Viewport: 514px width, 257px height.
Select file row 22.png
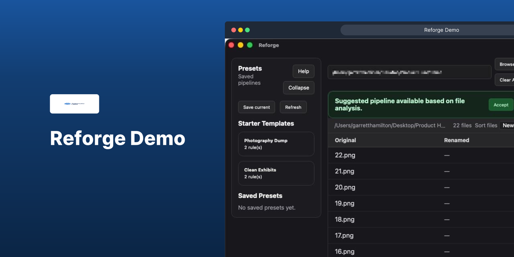(x=421, y=155)
